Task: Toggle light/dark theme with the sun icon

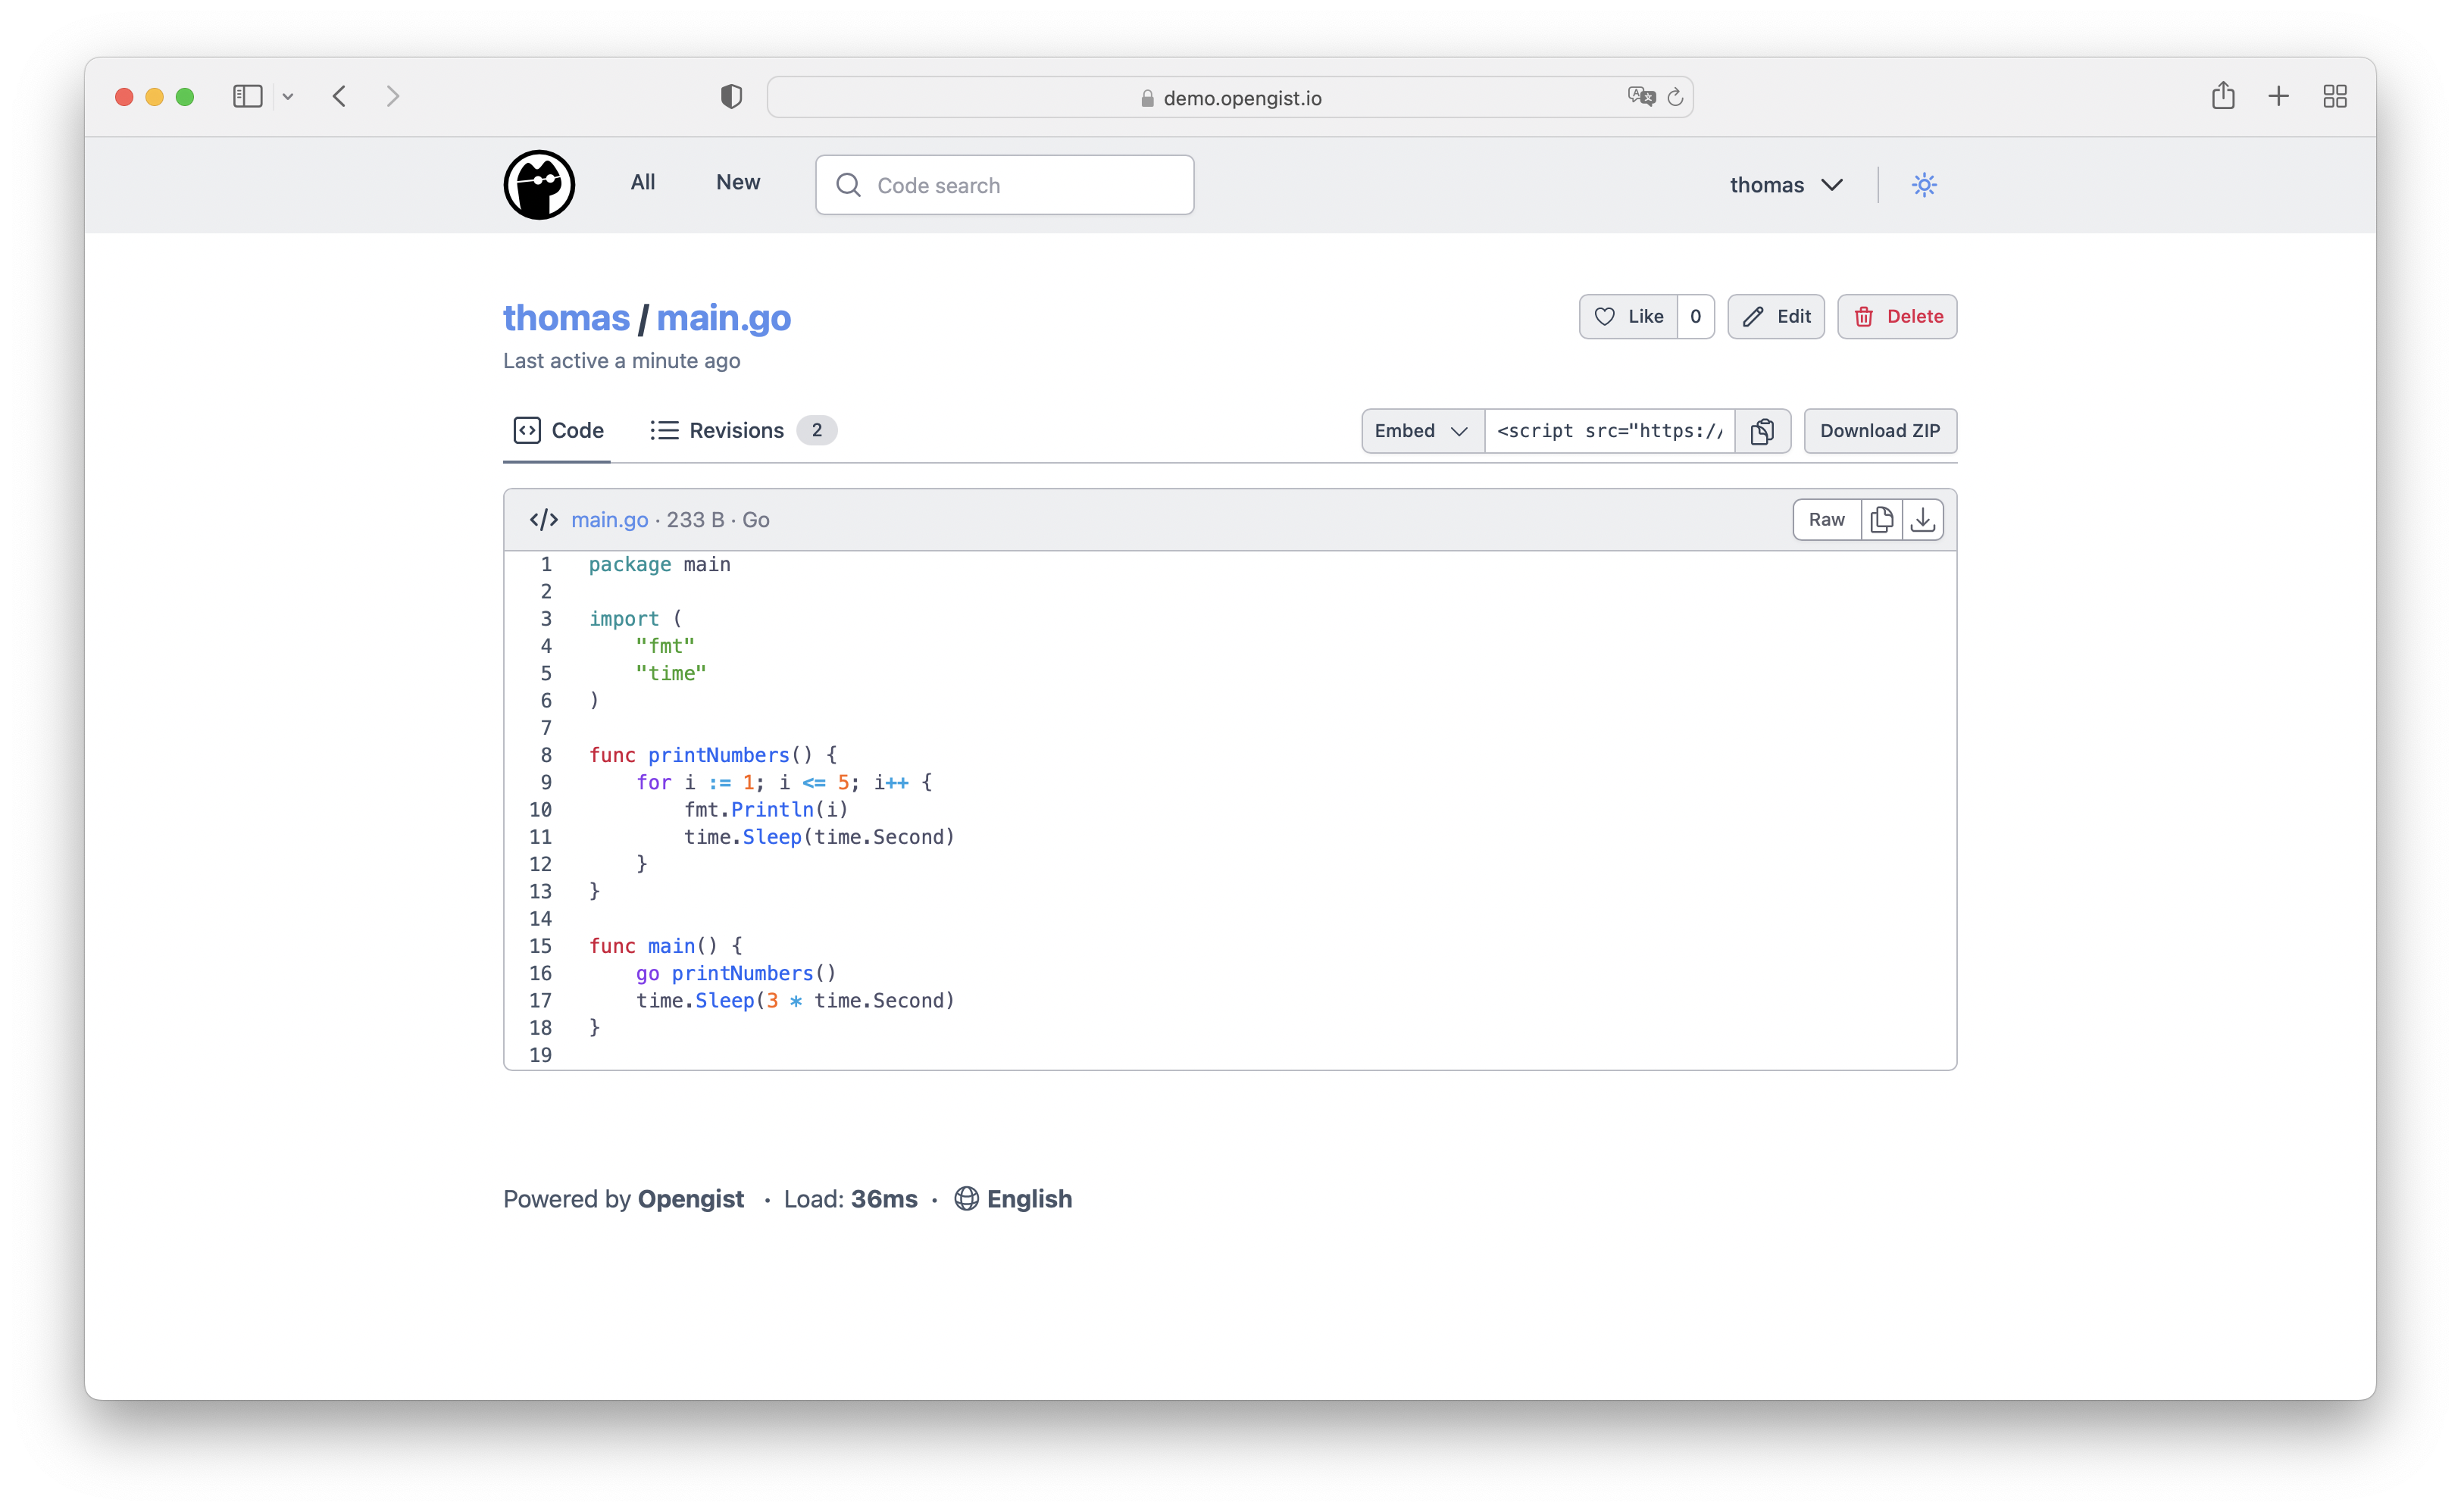Action: (1925, 185)
